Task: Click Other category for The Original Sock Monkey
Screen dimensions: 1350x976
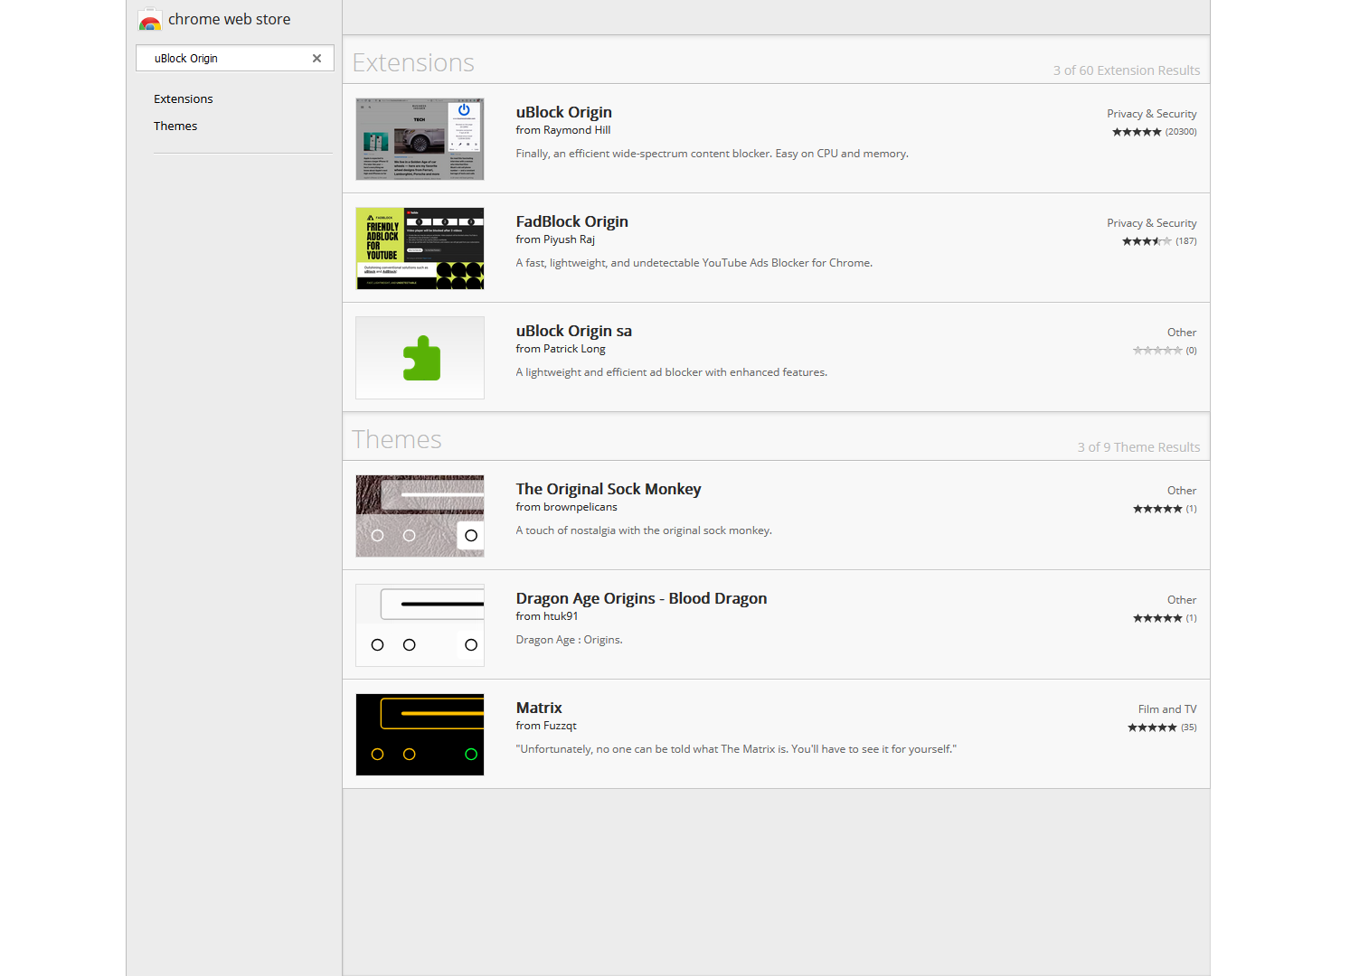Action: [1182, 491]
